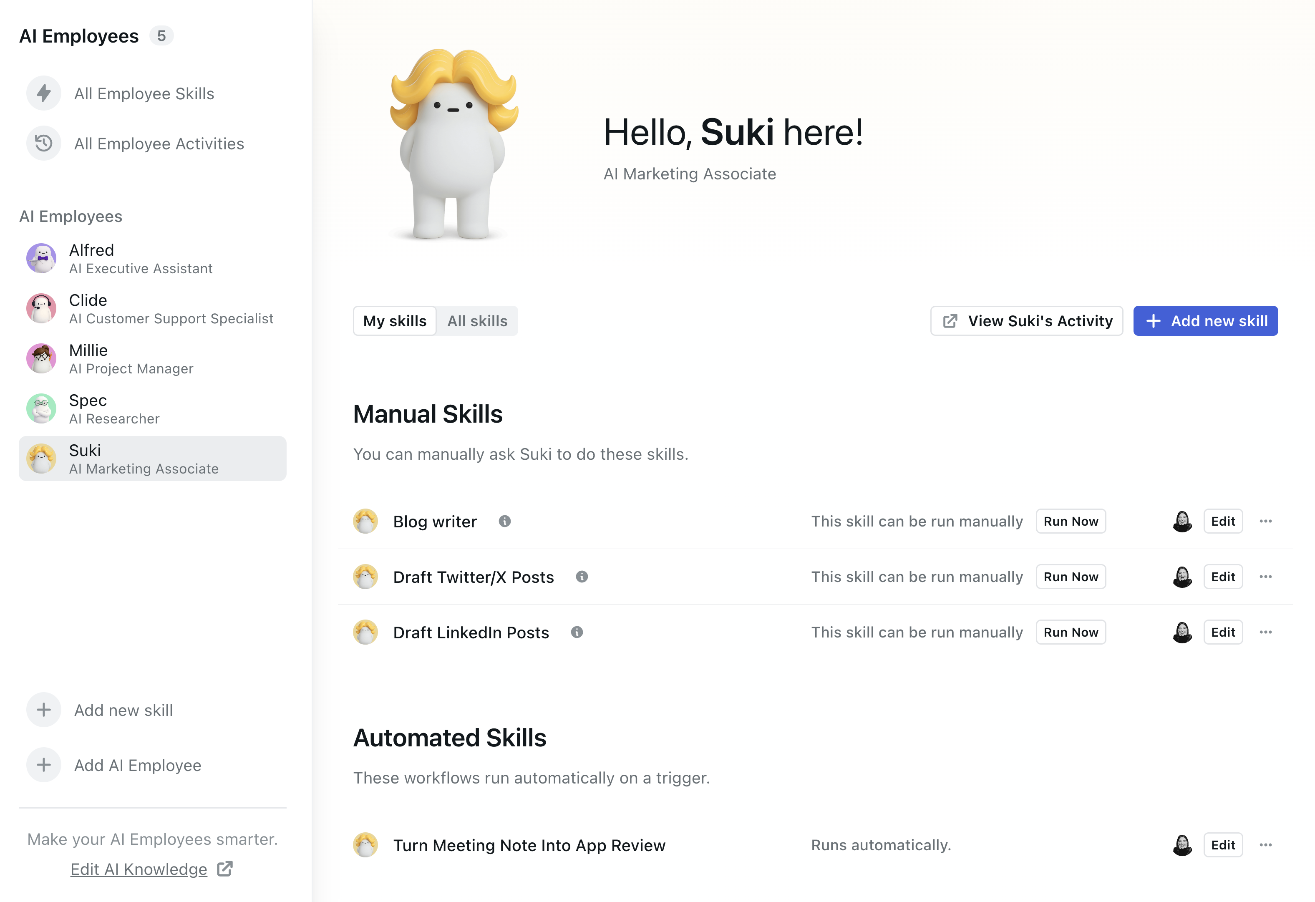This screenshot has width=1315, height=902.
Task: Run Draft Twitter/X Posts skill now
Action: (x=1071, y=577)
